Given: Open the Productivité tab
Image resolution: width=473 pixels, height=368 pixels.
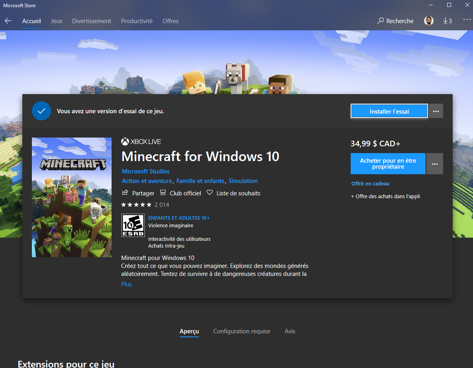Looking at the screenshot, I should 137,21.
